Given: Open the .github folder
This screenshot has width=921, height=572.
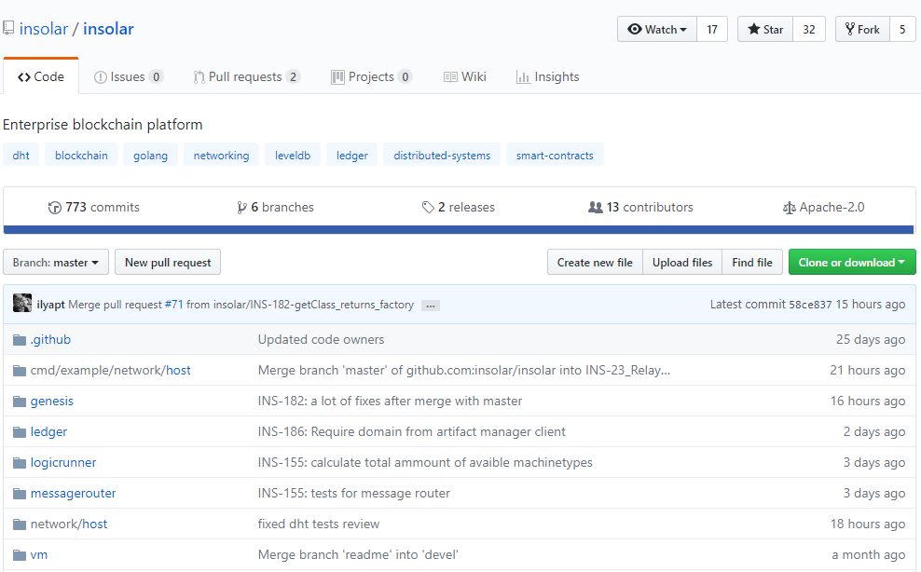Looking at the screenshot, I should click(x=50, y=339).
